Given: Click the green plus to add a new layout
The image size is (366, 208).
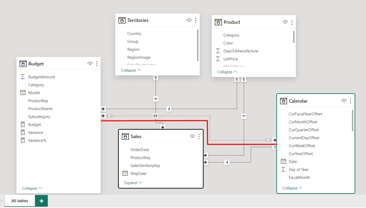Looking at the screenshot, I should click(41, 201).
